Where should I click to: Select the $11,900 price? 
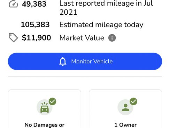[x=37, y=38]
